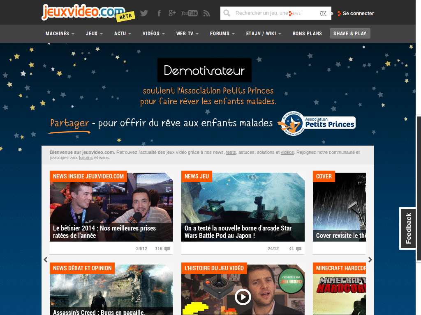Expand the ACTU menu
421x315 pixels.
click(x=123, y=34)
